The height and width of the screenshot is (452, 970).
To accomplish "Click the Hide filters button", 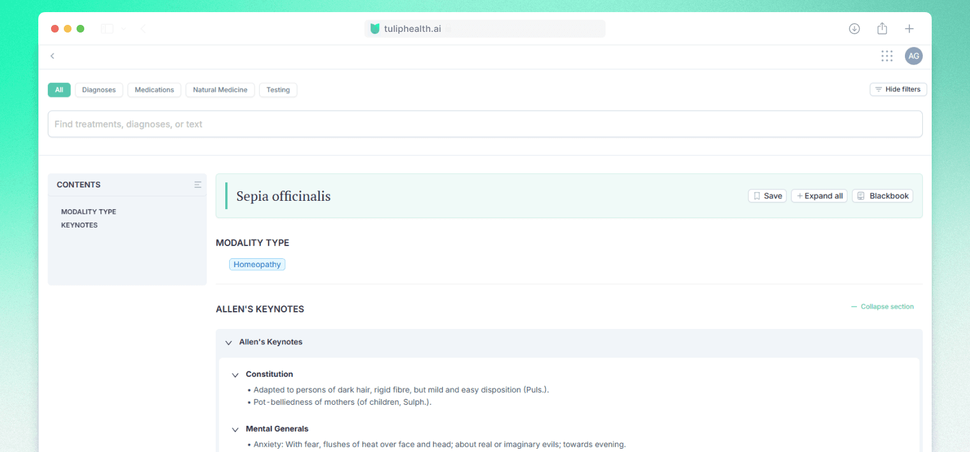I will tap(898, 89).
